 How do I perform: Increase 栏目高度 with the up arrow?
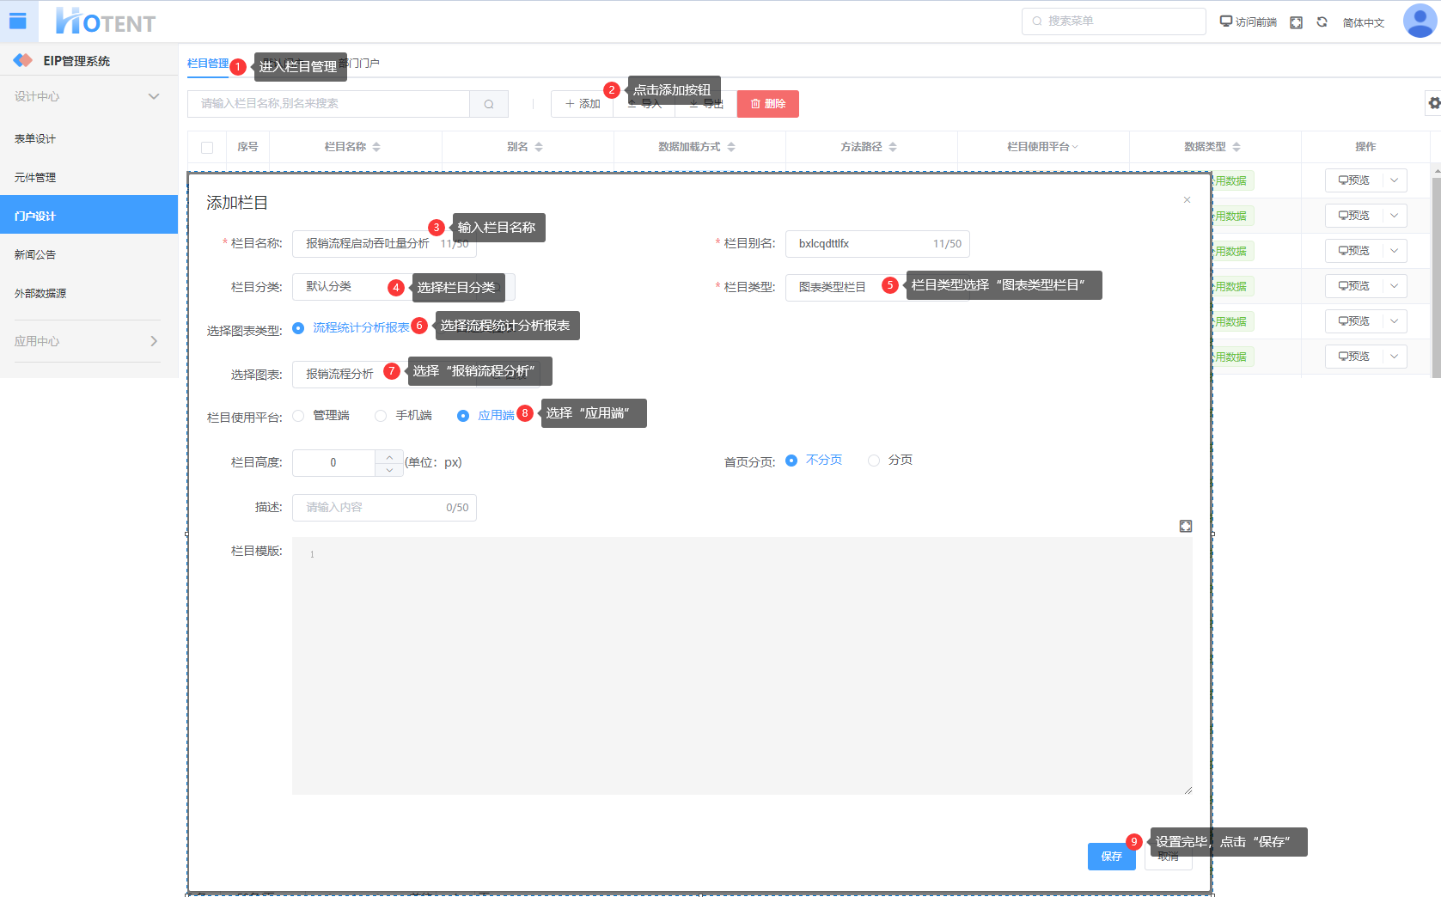pyautogui.click(x=389, y=456)
